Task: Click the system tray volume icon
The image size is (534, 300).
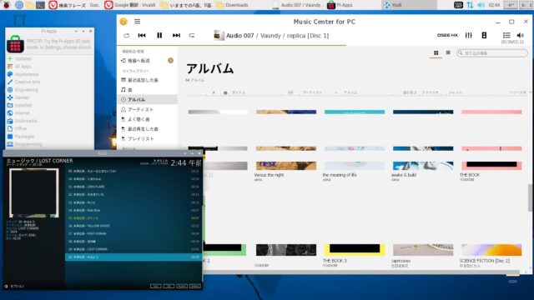Action: tap(481, 5)
